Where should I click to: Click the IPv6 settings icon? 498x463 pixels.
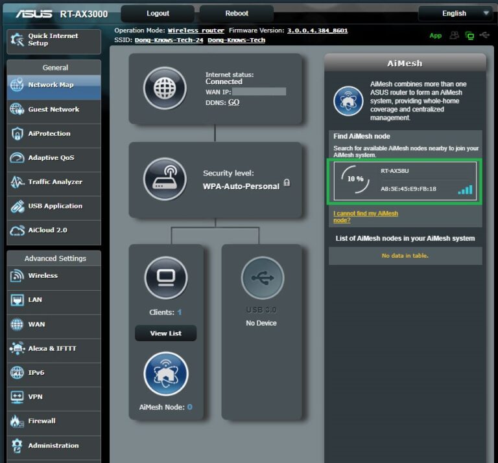(17, 372)
